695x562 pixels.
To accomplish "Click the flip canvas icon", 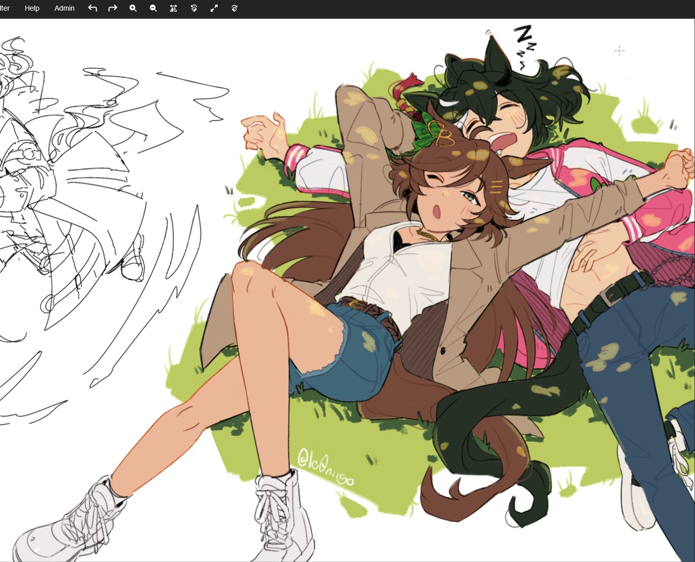I will click(x=173, y=8).
